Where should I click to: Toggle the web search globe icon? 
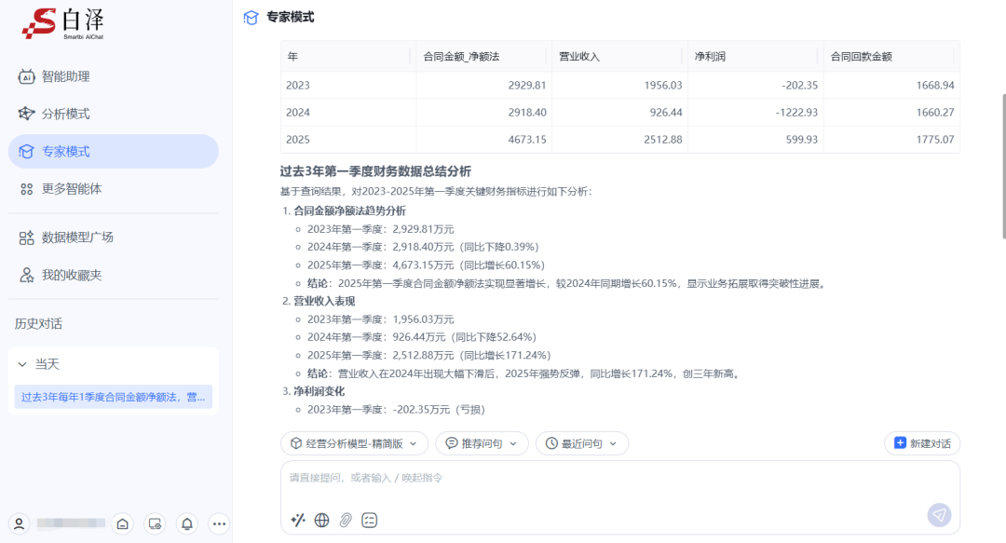point(321,520)
